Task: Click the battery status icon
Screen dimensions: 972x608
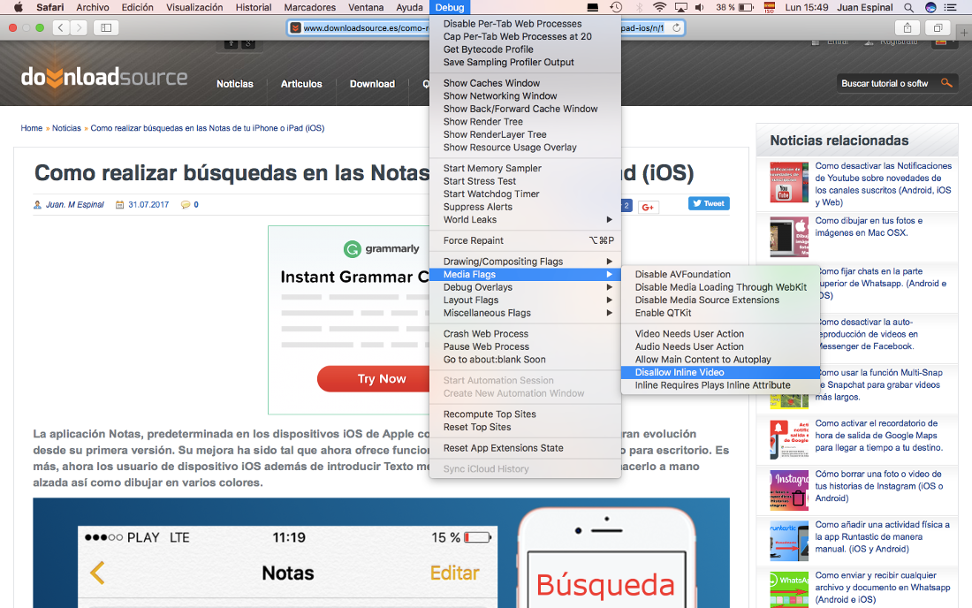Action: click(x=747, y=7)
